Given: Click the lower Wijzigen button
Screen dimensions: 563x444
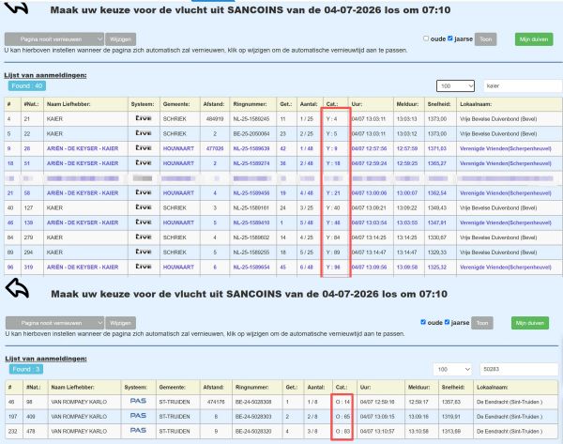Looking at the screenshot, I should 121,323.
